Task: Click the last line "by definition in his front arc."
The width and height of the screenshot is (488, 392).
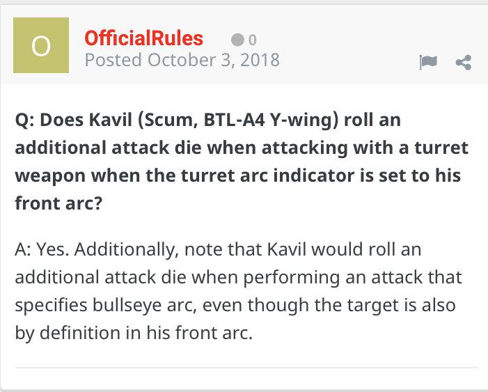Action: coord(134,333)
